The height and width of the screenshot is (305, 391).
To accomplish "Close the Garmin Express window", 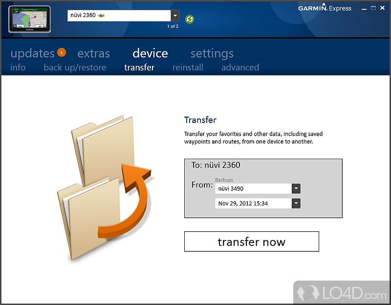I will (x=382, y=8).
